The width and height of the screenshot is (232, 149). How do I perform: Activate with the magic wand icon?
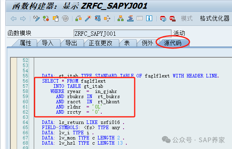coord(88,19)
